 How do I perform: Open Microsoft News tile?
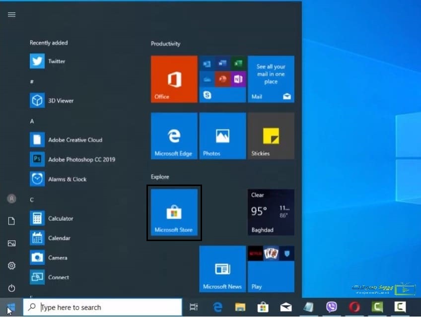(222, 269)
